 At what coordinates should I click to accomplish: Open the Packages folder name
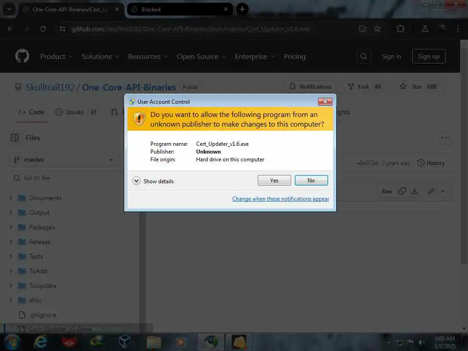pyautogui.click(x=42, y=227)
